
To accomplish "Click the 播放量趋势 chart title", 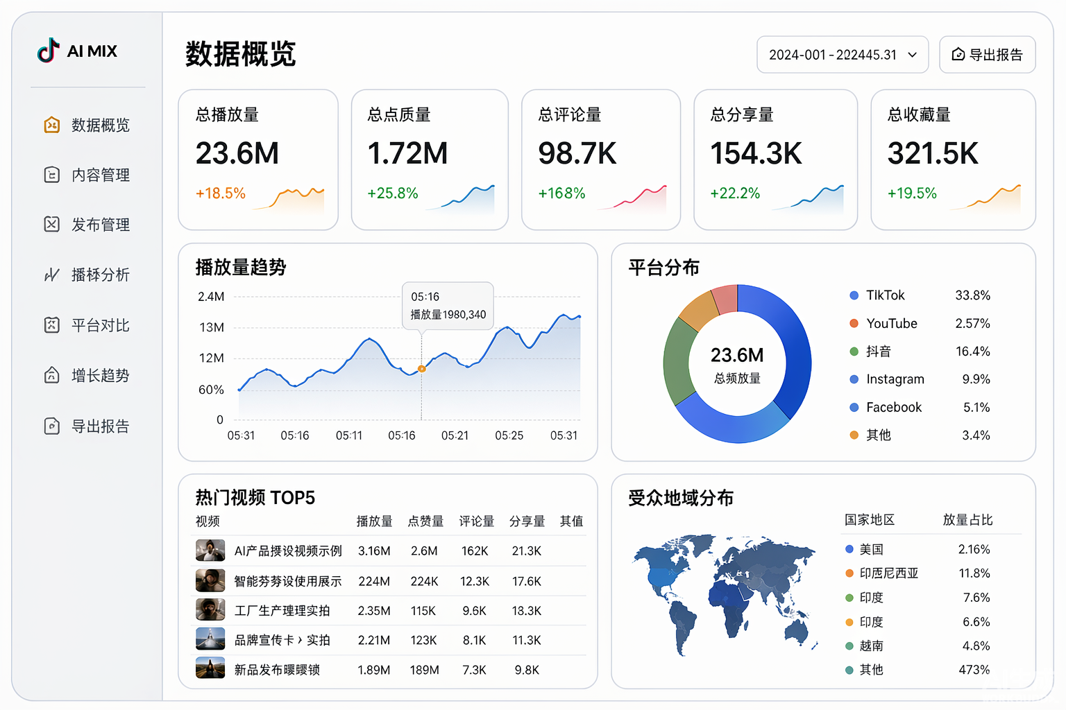I will [x=241, y=267].
